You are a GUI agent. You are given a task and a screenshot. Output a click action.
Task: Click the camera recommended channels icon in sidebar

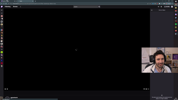(x=2, y=49)
